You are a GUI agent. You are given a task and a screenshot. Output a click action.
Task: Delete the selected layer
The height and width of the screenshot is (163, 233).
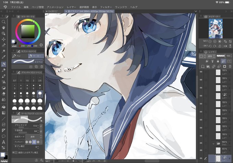230,66
